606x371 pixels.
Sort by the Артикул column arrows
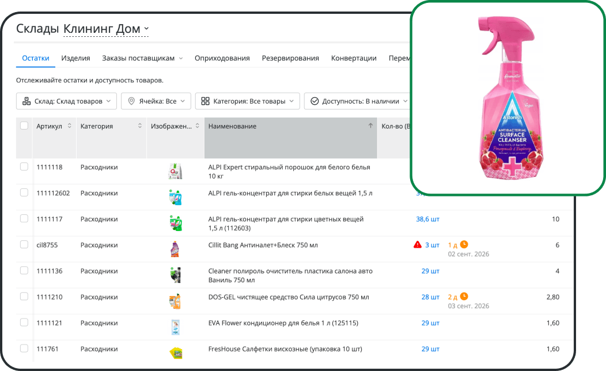coord(70,126)
